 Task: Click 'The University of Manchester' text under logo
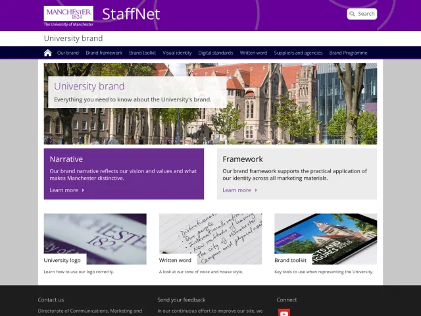tap(68, 24)
